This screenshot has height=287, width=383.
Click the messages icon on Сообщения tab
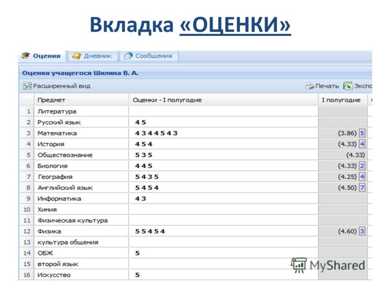tap(128, 56)
